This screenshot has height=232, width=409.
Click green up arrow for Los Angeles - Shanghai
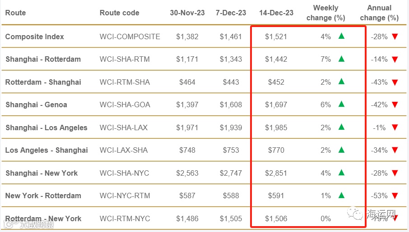point(341,150)
